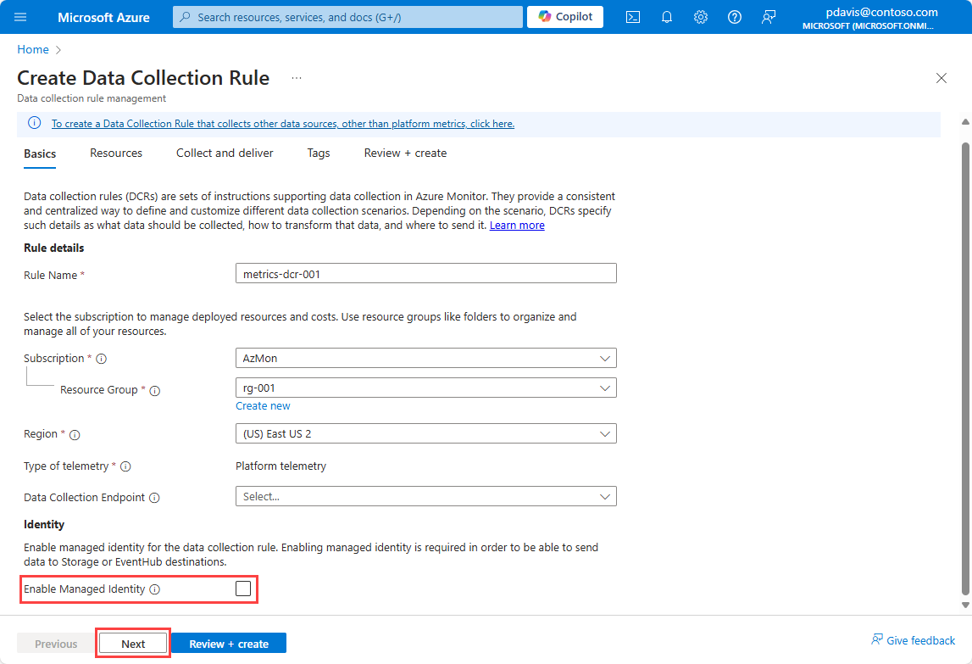Open the help question mark menu
Image resolution: width=972 pixels, height=664 pixels.
[735, 17]
